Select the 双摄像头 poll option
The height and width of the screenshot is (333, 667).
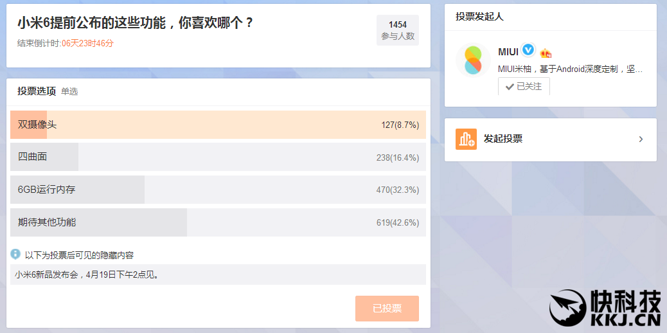click(218, 125)
